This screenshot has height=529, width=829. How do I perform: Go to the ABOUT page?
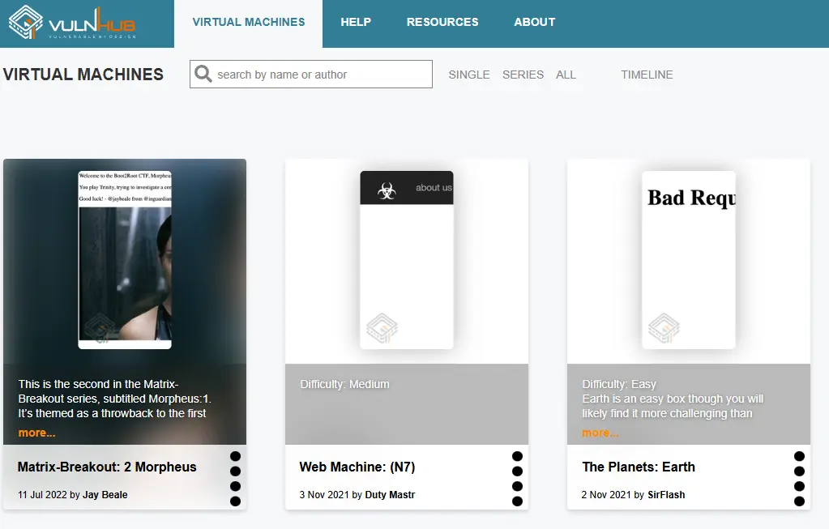[x=535, y=22]
